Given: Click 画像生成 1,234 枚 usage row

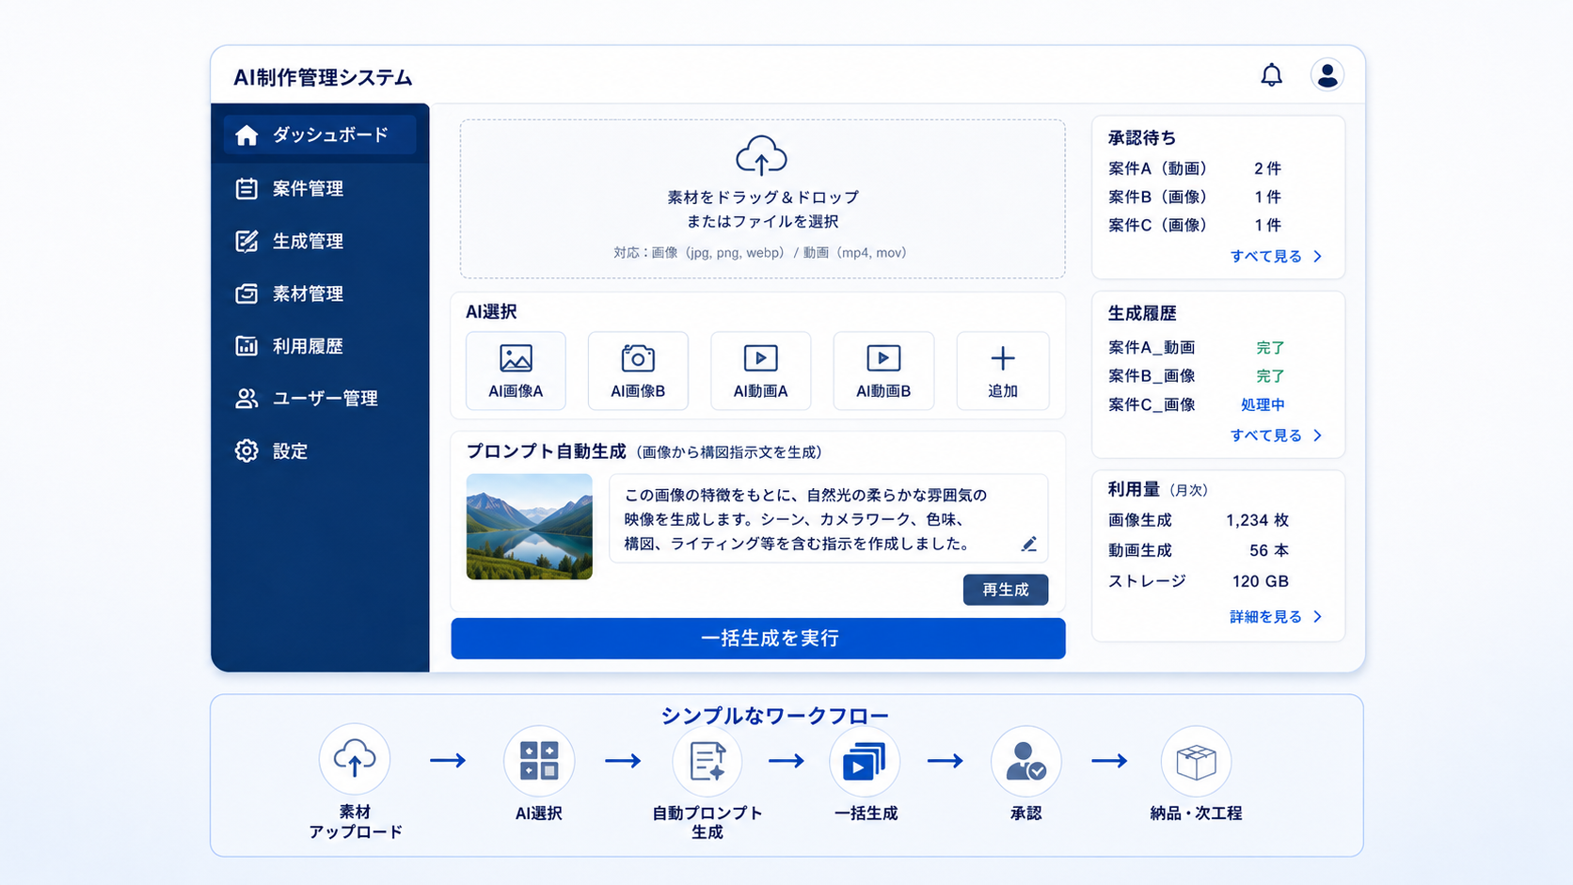Looking at the screenshot, I should pos(1199,520).
